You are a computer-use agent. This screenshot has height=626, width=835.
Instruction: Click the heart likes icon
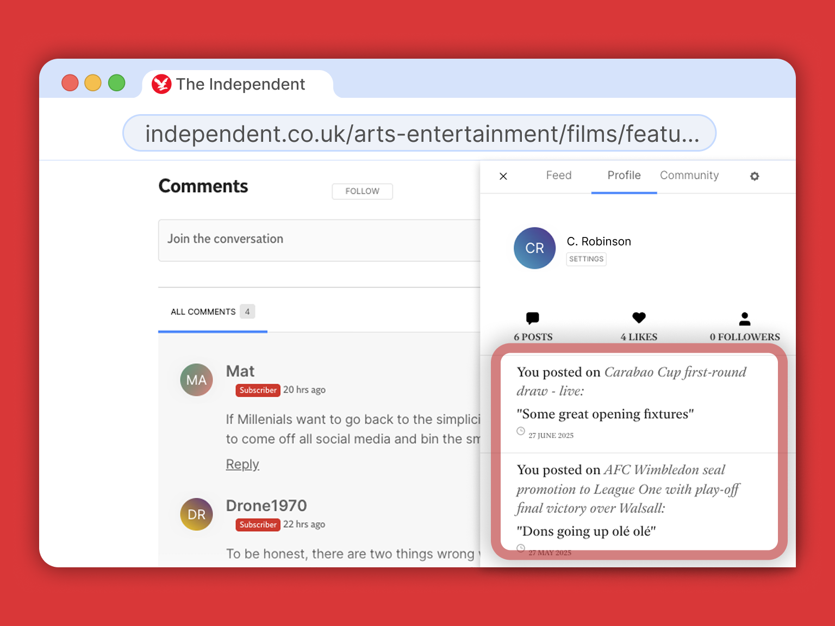point(639,317)
